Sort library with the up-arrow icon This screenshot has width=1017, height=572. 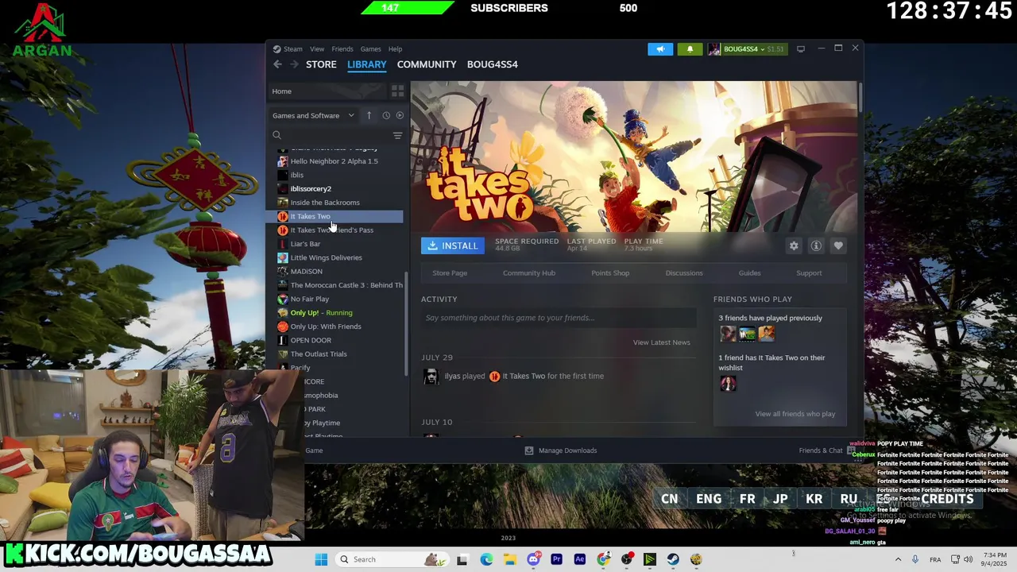(369, 115)
